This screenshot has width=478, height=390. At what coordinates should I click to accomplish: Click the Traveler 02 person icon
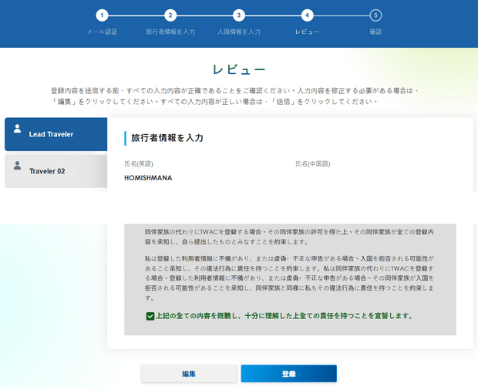point(18,164)
